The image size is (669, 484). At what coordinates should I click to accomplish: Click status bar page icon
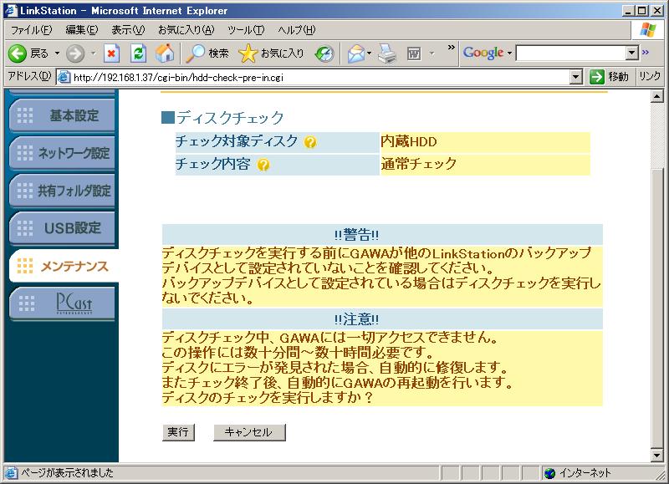11,473
